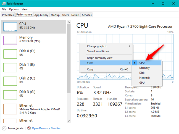Expand the View context menu entry
This screenshot has height=134, width=179.
coord(106,63)
